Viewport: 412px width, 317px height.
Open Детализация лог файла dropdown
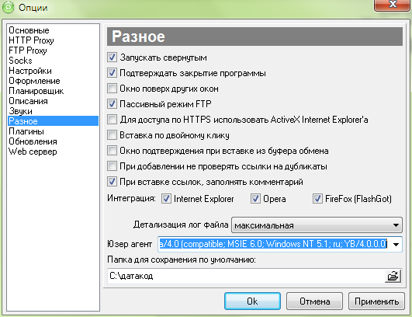(317, 225)
